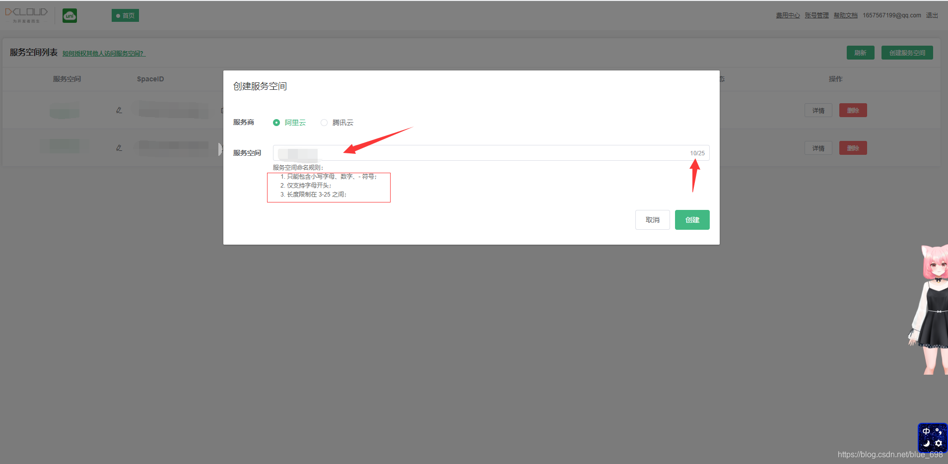
Task: Open 费用中心 in top menu
Action: [x=788, y=15]
